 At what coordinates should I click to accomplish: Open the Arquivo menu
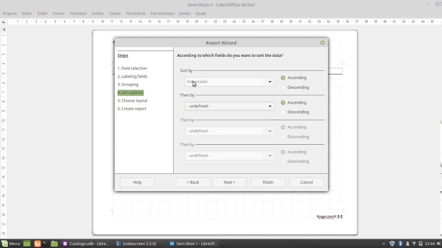(x=9, y=13)
